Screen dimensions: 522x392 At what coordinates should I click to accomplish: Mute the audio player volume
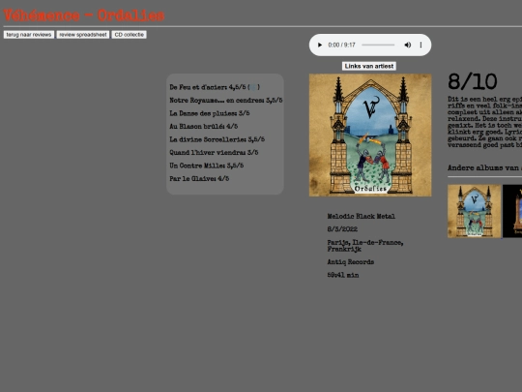click(408, 45)
